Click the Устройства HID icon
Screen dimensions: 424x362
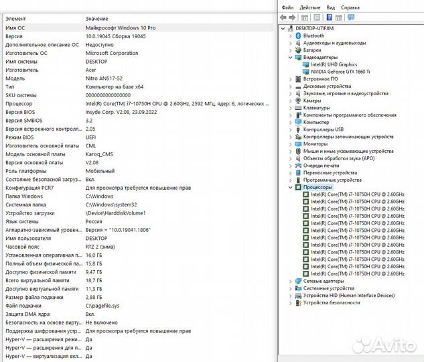point(298,296)
